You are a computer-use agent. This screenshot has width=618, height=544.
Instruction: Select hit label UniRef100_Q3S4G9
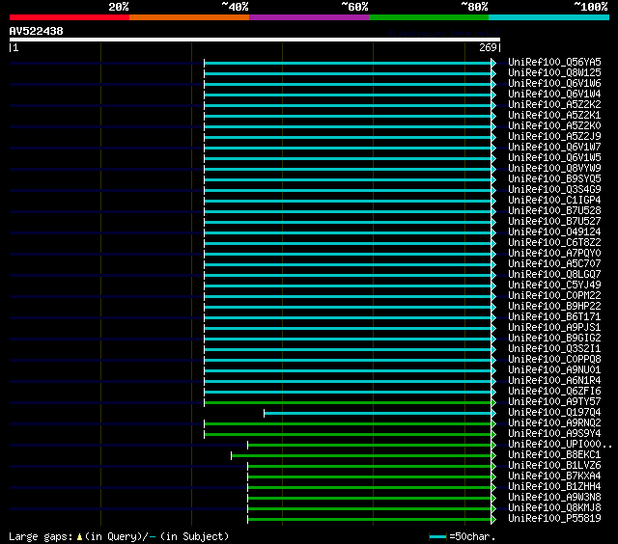coord(554,190)
